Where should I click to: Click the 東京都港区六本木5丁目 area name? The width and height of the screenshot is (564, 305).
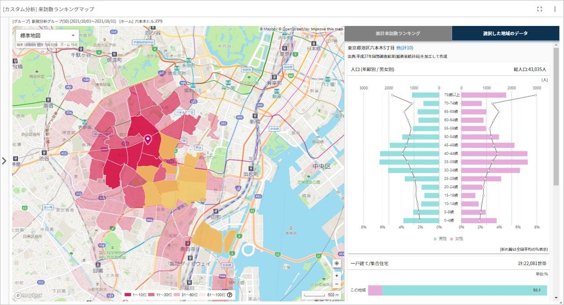tap(371, 48)
